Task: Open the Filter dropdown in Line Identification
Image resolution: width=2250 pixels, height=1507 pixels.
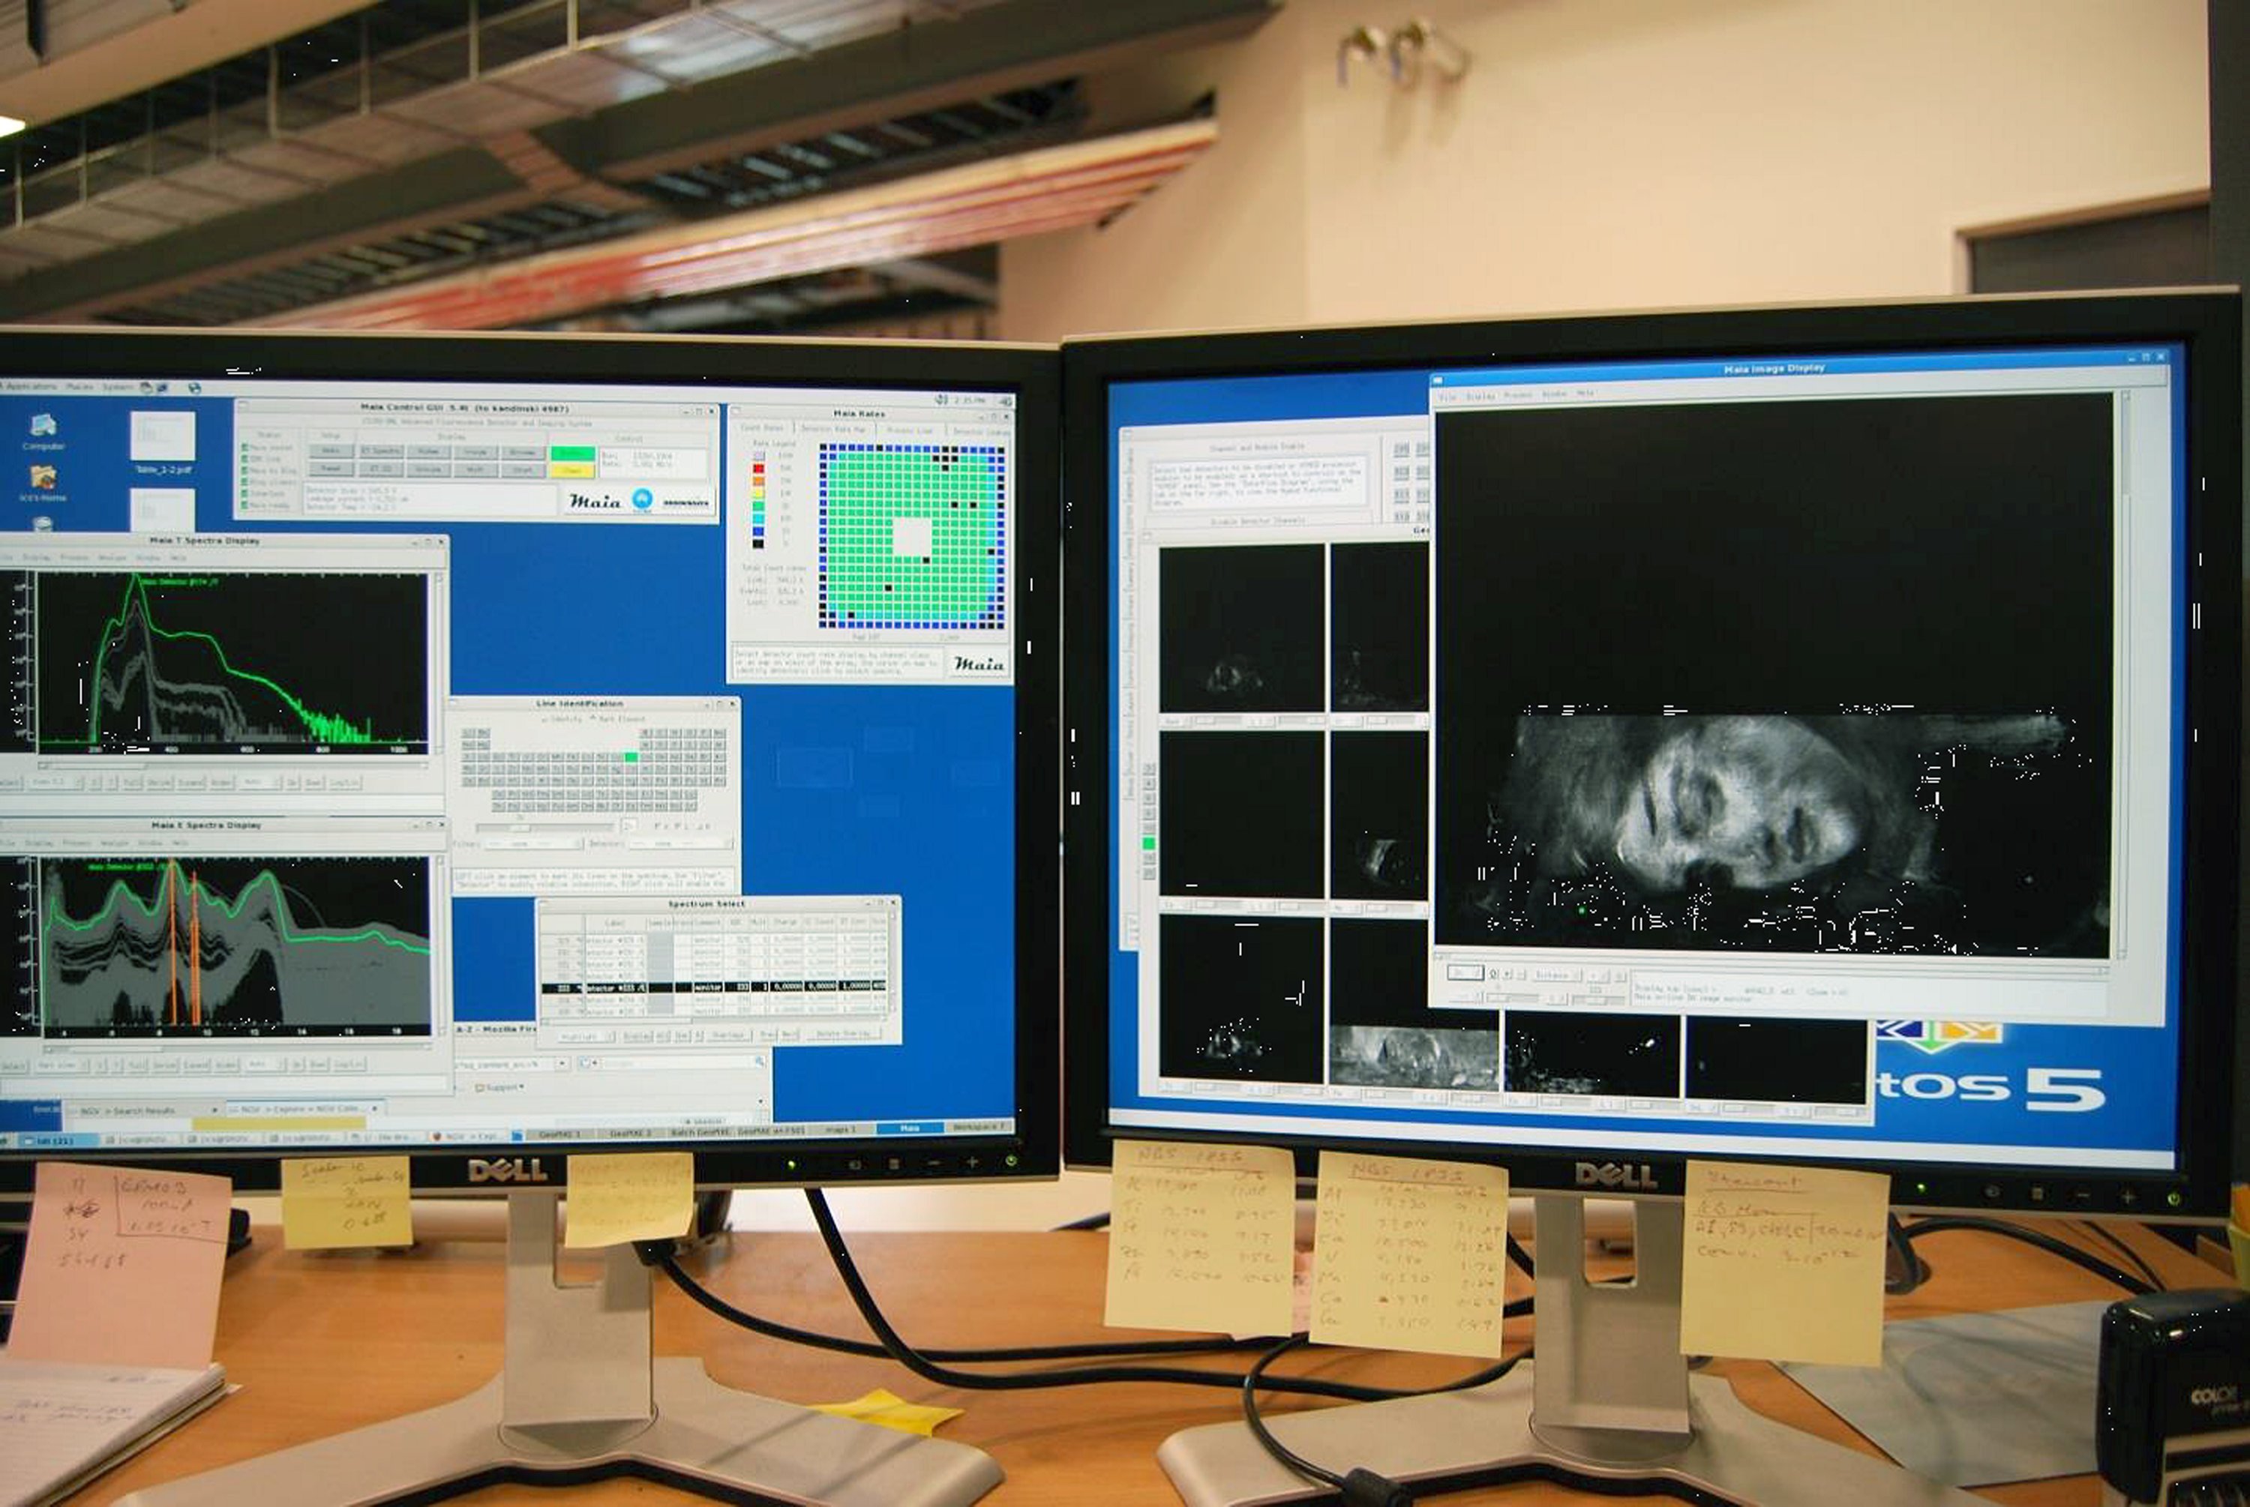Action: coord(532,843)
